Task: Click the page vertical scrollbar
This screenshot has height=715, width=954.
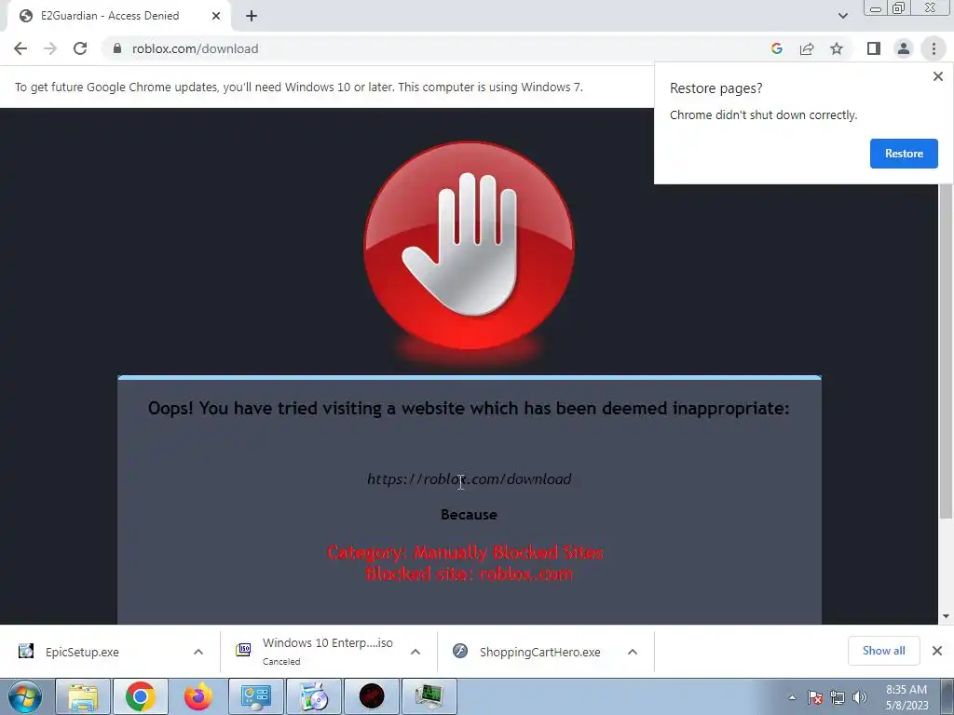Action: click(946, 351)
